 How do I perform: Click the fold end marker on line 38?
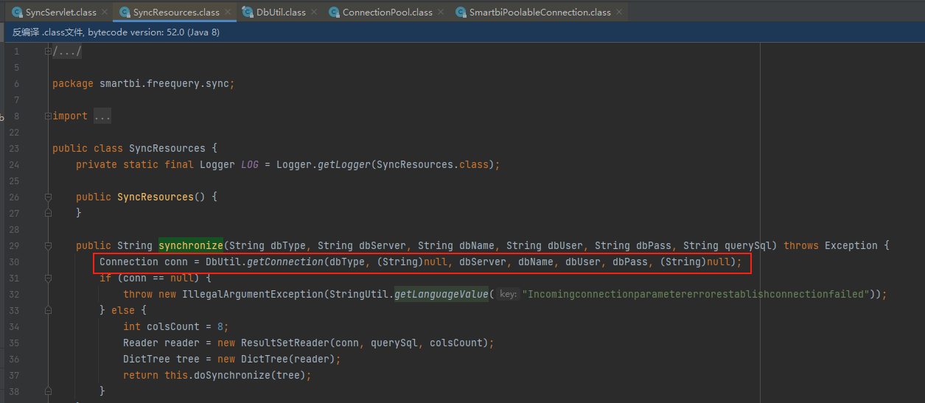click(47, 390)
